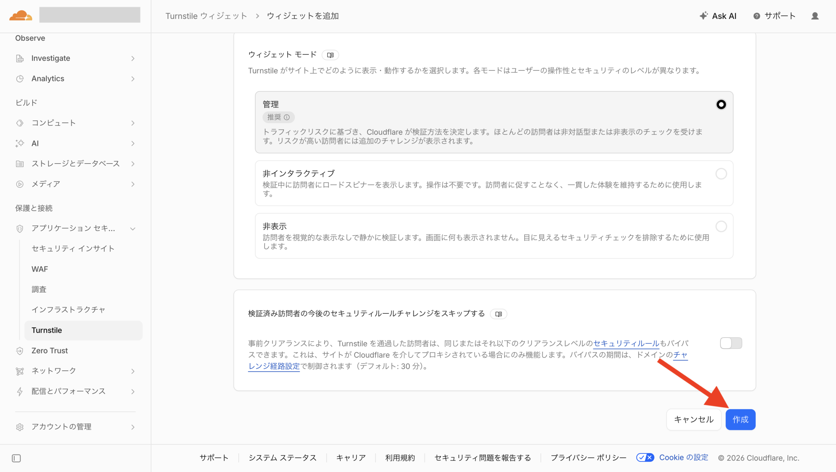
Task: Click the 作成 create button
Action: click(x=740, y=419)
